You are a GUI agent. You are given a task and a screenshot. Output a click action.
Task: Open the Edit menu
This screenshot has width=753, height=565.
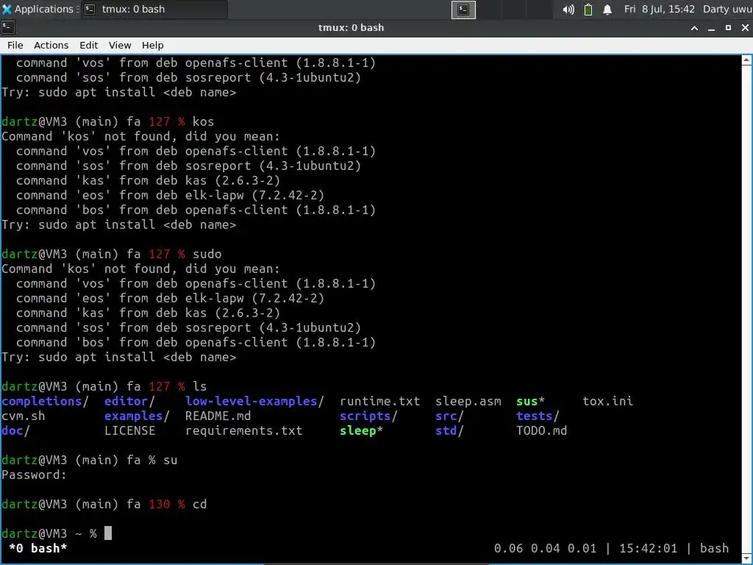click(x=88, y=45)
